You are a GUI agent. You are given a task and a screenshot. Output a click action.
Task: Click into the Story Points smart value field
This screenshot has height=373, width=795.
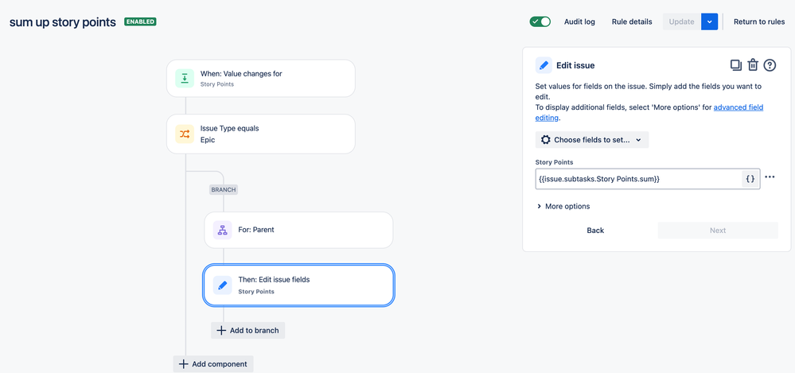[638, 178]
